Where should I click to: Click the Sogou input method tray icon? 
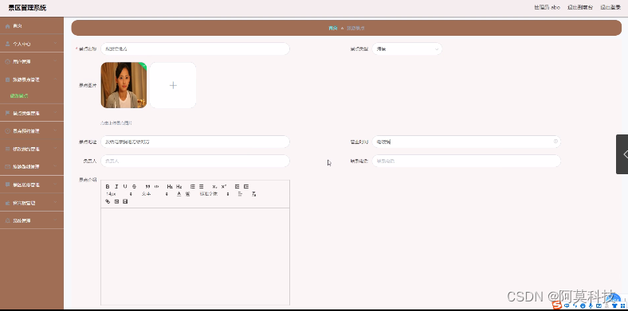tap(556, 305)
